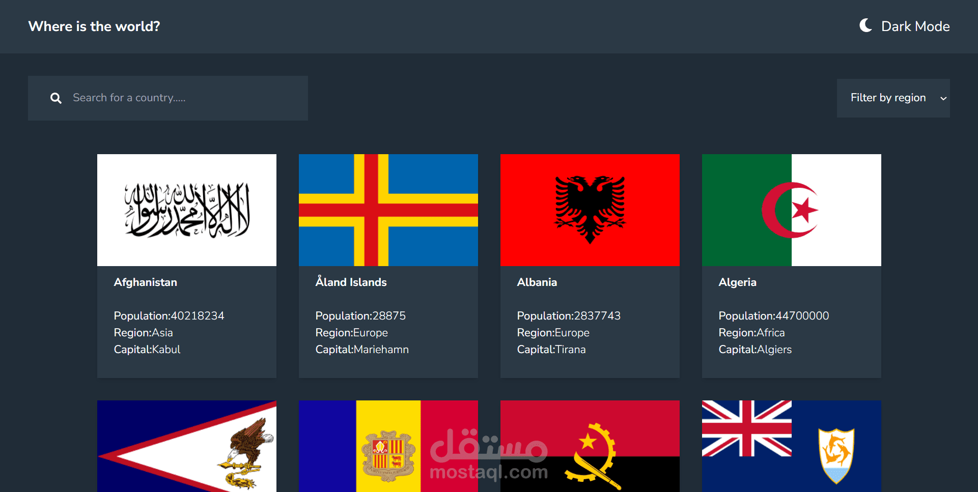
Task: Open the Albania flag image
Action: [x=590, y=210]
